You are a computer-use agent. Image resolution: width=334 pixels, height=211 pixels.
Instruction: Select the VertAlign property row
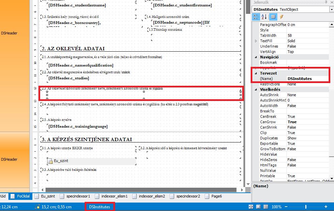[294, 52]
